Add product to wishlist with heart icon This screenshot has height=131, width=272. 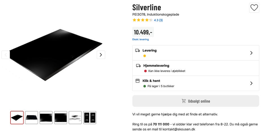(x=254, y=8)
